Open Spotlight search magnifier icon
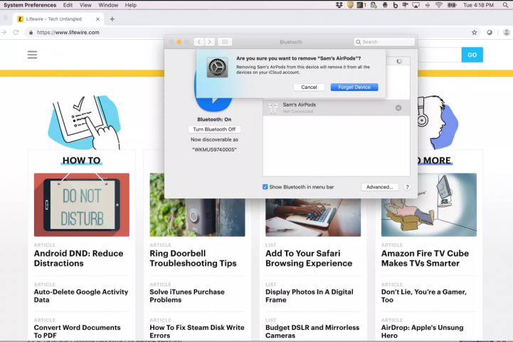513x342 pixels. [x=505, y=5]
